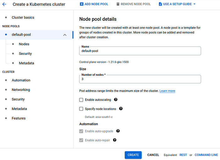Open the Use a Setup Guide dropdown arrow
The height and width of the screenshot is (160, 220).
[x=195, y=4]
